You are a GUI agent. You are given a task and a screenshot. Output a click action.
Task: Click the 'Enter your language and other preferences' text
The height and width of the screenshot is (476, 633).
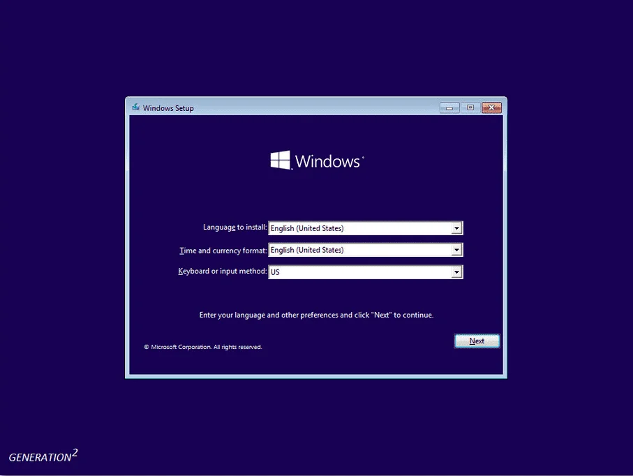coord(317,315)
